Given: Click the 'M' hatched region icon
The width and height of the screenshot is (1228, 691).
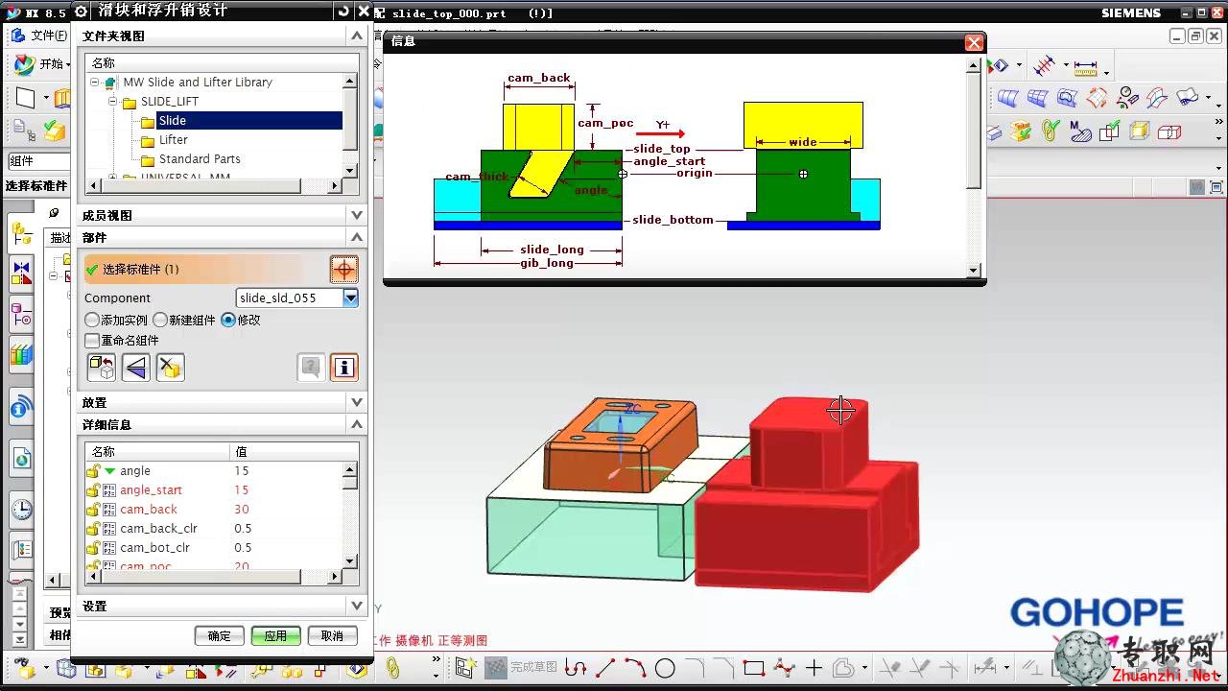Looking at the screenshot, I should coord(1081,132).
